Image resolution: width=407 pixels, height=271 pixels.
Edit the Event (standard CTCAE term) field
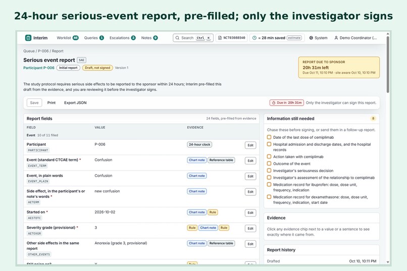pos(250,161)
